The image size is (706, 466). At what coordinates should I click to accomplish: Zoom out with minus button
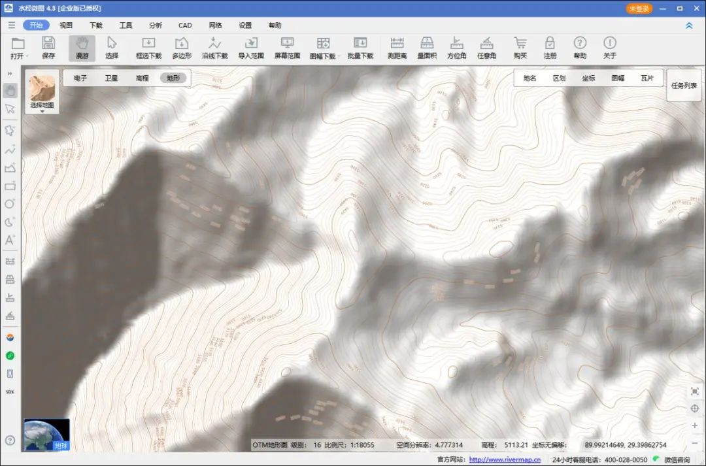[695, 443]
